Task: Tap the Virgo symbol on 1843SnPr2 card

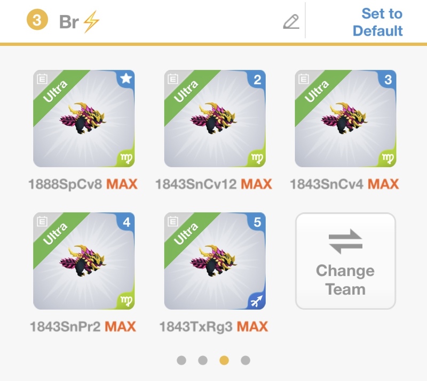Action: coord(126,301)
